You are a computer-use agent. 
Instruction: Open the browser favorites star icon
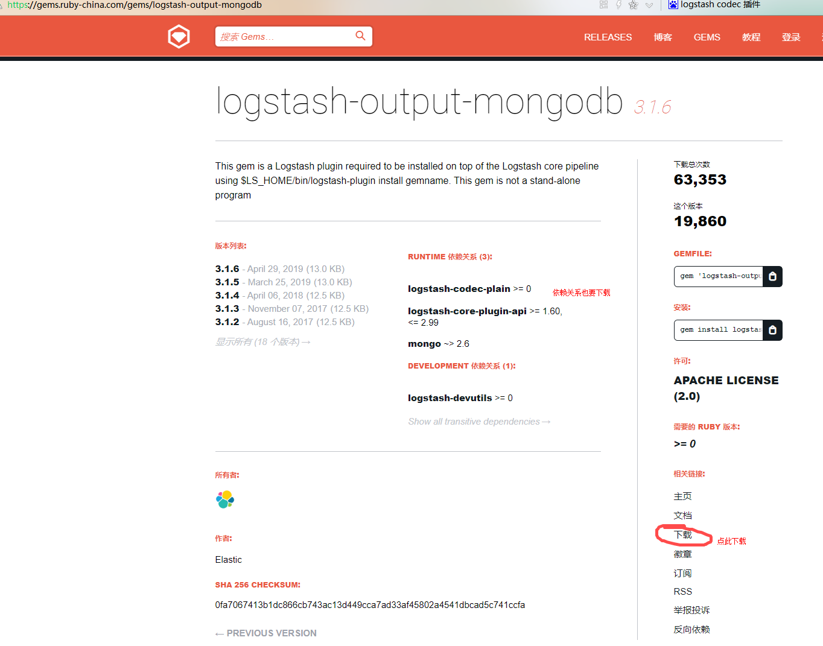coord(633,5)
